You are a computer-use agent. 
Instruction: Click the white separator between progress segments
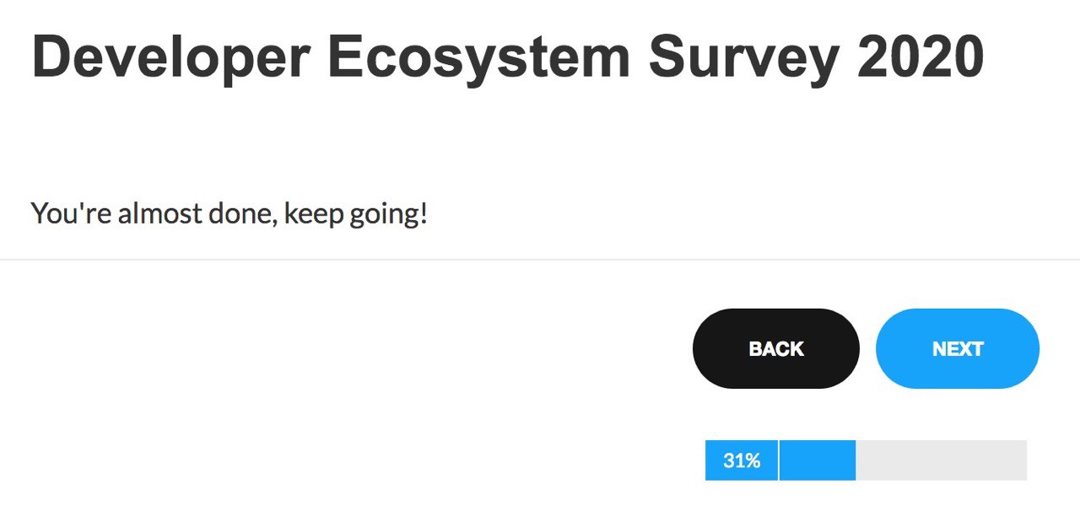click(779, 460)
